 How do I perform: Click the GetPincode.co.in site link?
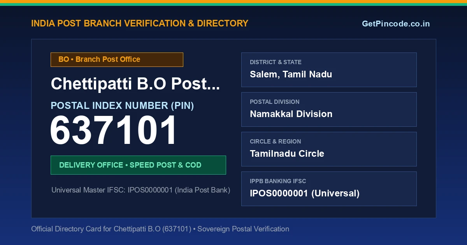[x=396, y=24]
